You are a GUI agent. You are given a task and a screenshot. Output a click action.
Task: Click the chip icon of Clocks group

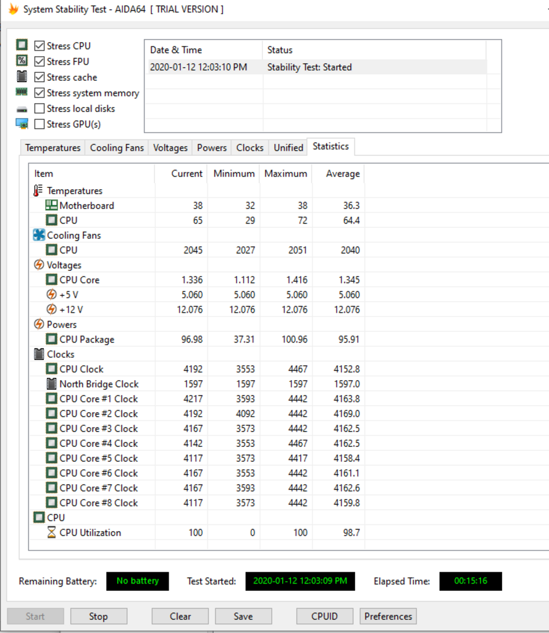[39, 354]
